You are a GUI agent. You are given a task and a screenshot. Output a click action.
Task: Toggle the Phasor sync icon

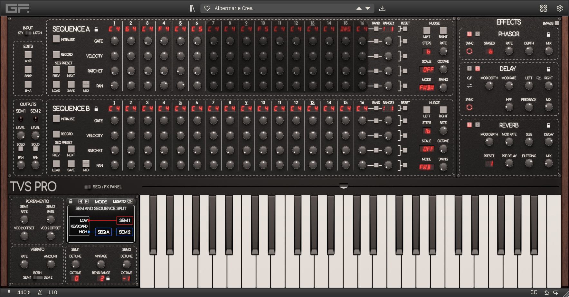(469, 51)
